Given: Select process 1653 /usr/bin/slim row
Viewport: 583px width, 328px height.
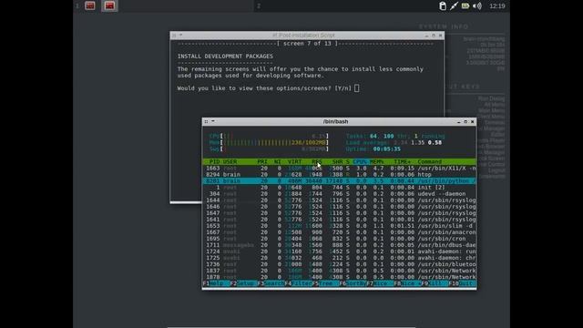Looking at the screenshot, I should (x=340, y=226).
